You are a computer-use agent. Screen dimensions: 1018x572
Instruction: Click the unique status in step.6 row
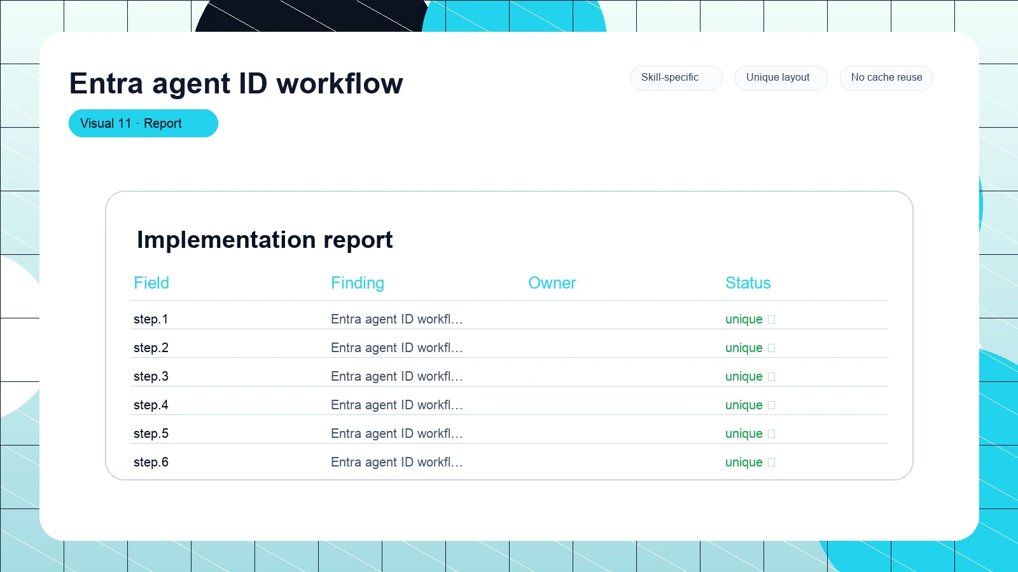[750, 462]
